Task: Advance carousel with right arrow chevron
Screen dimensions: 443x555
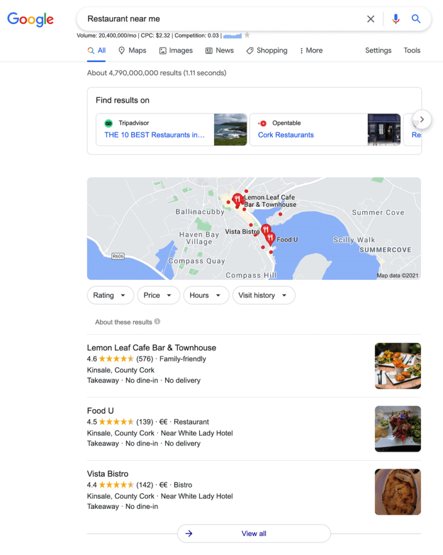Action: click(x=422, y=120)
